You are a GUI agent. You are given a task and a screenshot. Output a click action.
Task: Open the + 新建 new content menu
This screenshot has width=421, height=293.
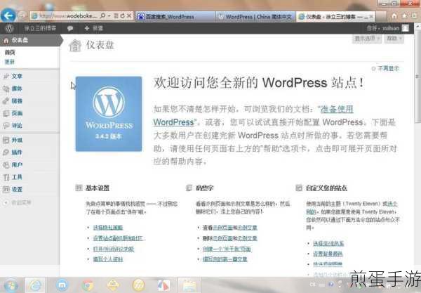(93, 28)
